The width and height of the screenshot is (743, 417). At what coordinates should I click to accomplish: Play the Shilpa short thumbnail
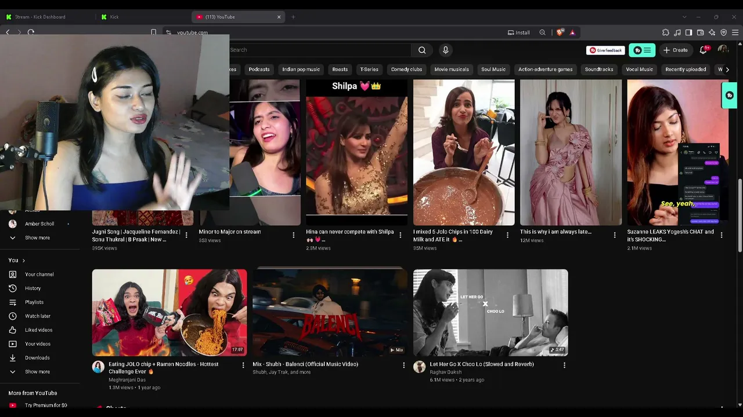coord(357,152)
